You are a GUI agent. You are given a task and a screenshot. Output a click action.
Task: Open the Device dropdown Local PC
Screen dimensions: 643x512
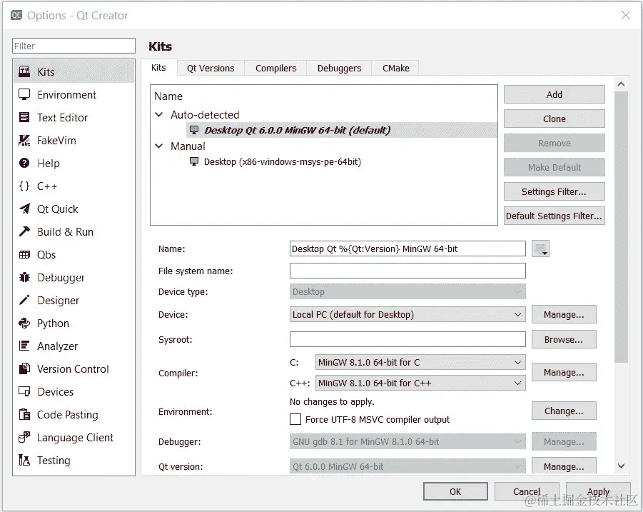click(407, 315)
